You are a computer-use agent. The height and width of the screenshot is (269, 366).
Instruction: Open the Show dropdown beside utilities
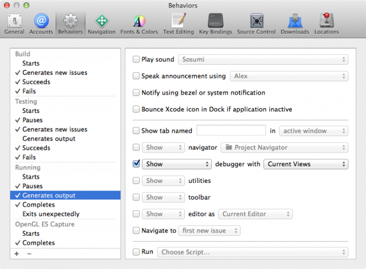point(163,181)
